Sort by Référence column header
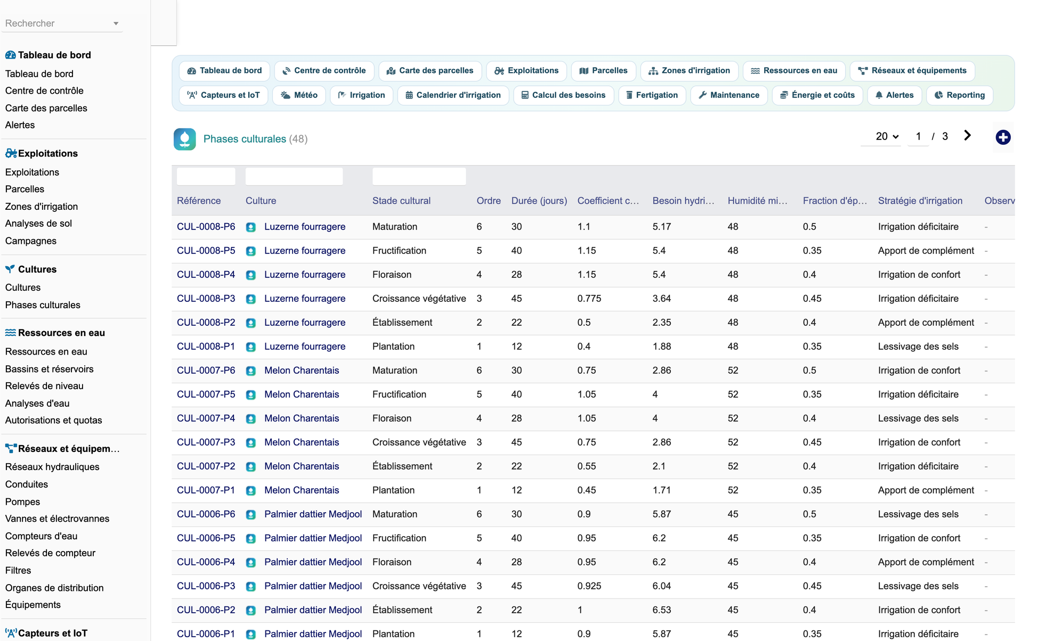 [x=199, y=201]
